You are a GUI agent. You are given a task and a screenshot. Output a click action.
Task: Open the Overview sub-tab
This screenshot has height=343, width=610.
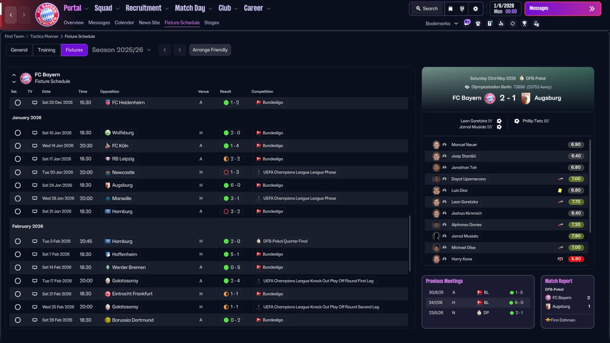pos(73,22)
